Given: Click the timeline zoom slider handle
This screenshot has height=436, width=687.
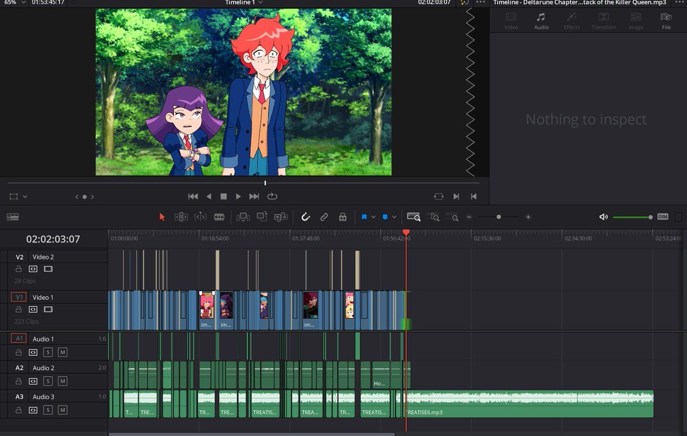Looking at the screenshot, I should point(499,217).
